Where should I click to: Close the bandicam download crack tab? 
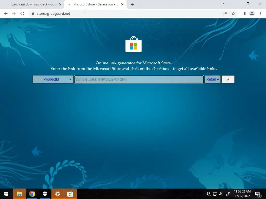point(60,5)
